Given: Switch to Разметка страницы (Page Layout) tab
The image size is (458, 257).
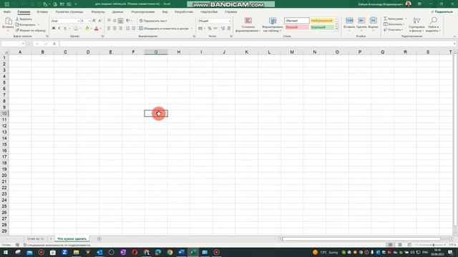Looking at the screenshot, I should click(69, 12).
